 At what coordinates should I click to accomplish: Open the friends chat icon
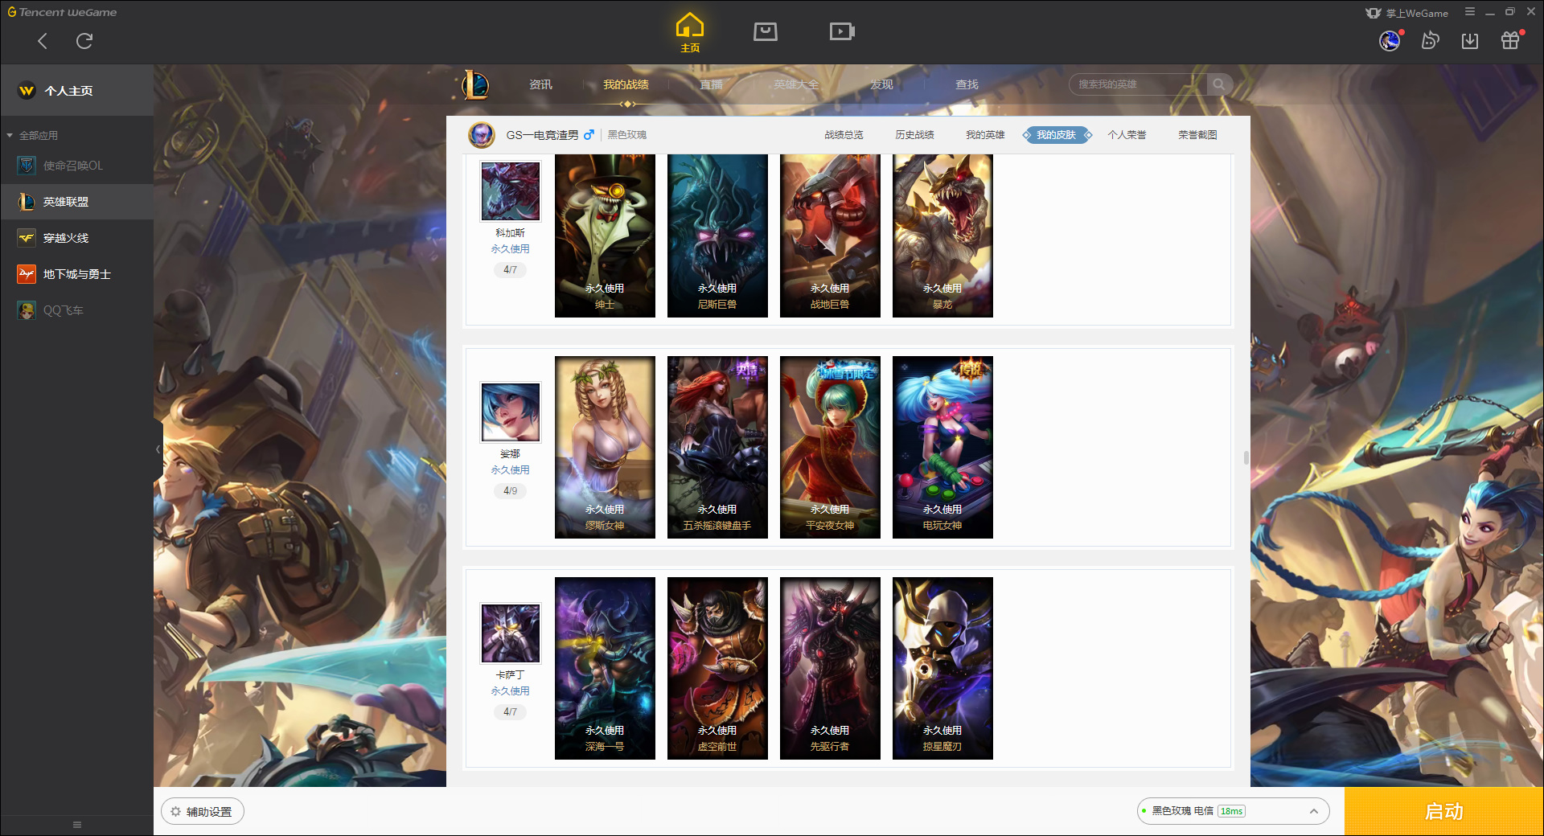[x=1430, y=40]
